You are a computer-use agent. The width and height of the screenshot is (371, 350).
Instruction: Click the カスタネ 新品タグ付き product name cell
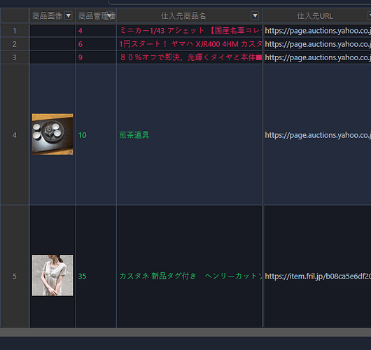tap(189, 276)
